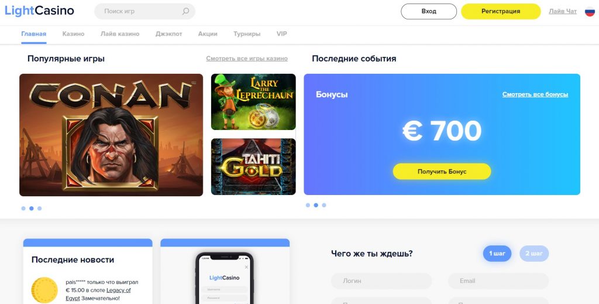Focus the Логин input field
The height and width of the screenshot is (304, 599).
point(381,281)
